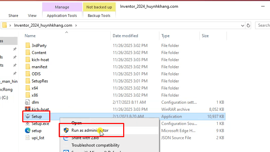This screenshot has height=152, width=270.
Task: Open the Application Tools ribbon tab
Action: (x=62, y=16)
